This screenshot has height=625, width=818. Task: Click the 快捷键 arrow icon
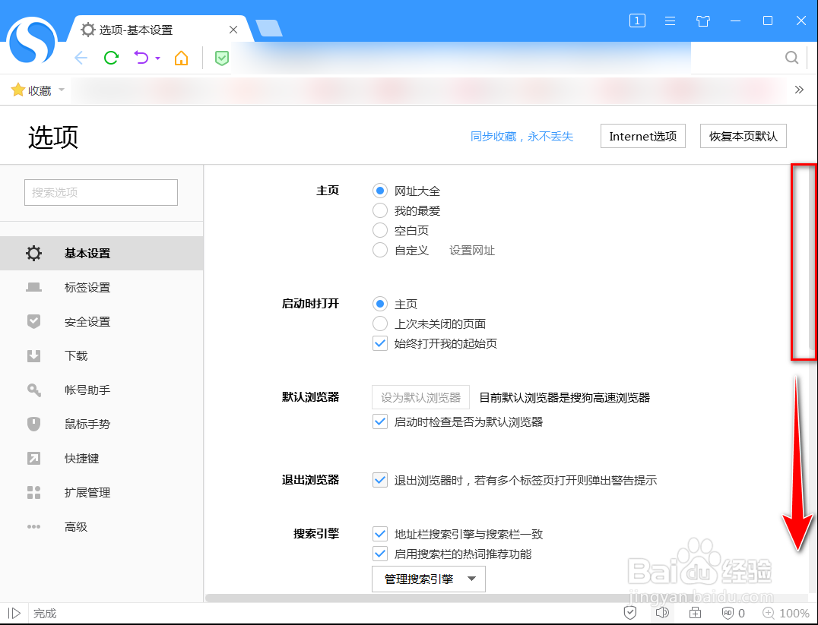(x=33, y=458)
